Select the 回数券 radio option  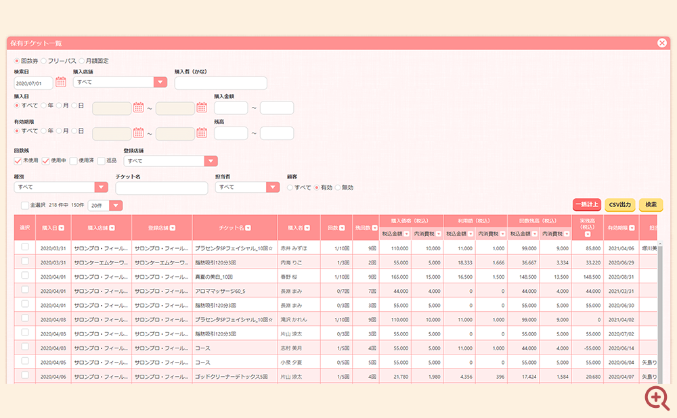pyautogui.click(x=17, y=61)
